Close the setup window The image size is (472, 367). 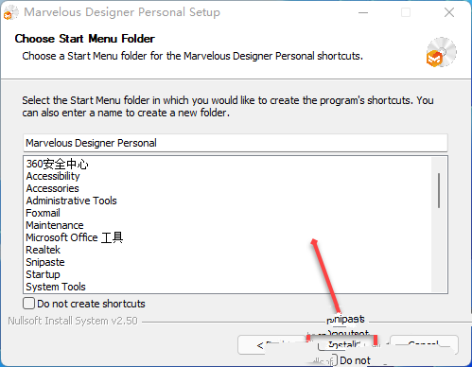(x=449, y=12)
